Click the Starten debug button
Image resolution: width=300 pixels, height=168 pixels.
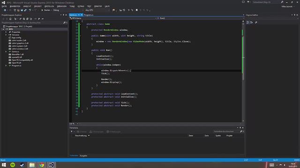point(46,10)
